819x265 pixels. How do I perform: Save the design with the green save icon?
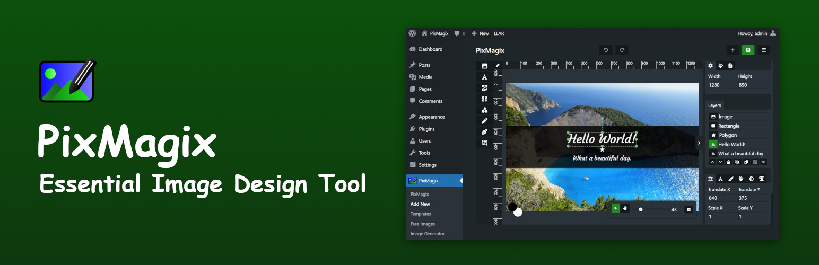pyautogui.click(x=748, y=50)
